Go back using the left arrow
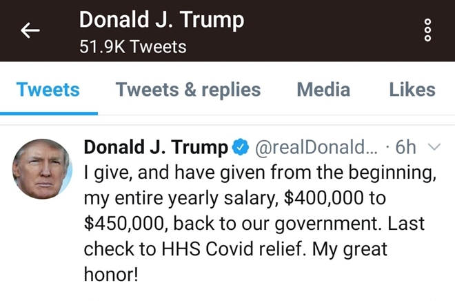The height and width of the screenshot is (301, 455). 30,30
